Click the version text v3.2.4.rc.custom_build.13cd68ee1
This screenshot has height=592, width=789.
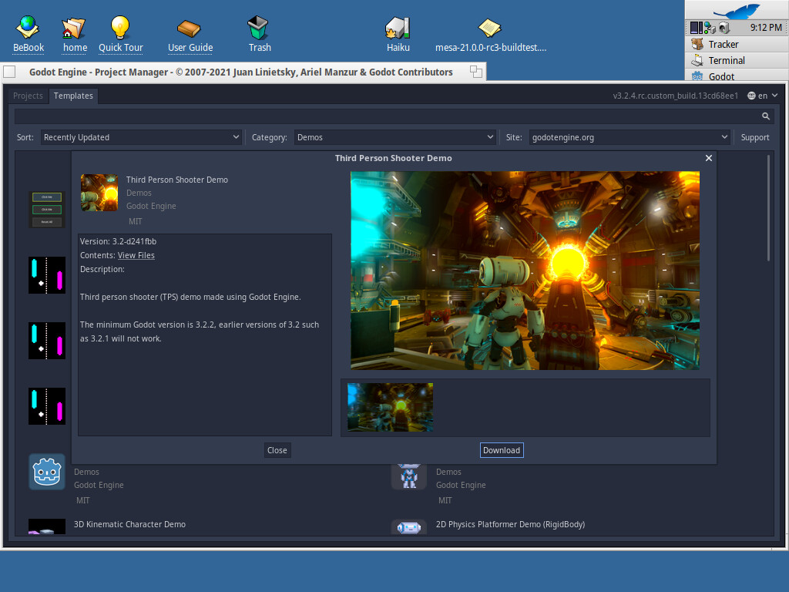pyautogui.click(x=675, y=96)
